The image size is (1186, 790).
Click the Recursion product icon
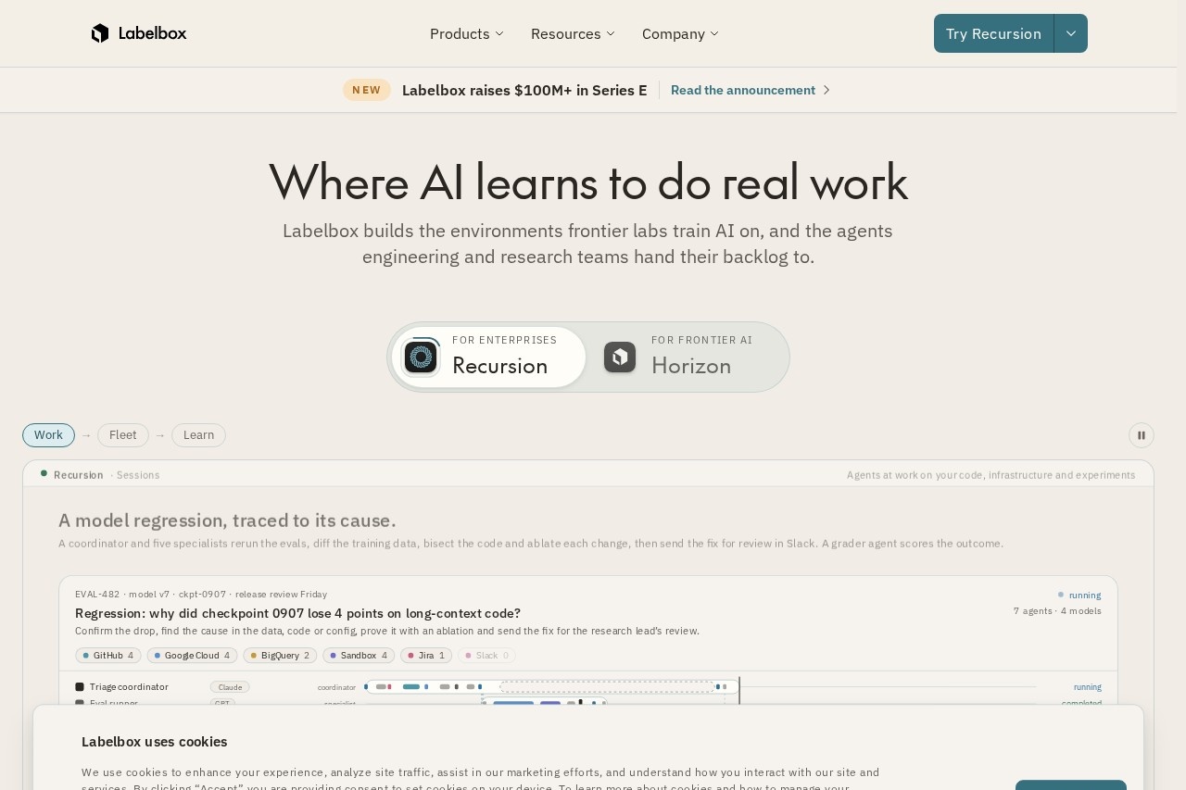(421, 357)
